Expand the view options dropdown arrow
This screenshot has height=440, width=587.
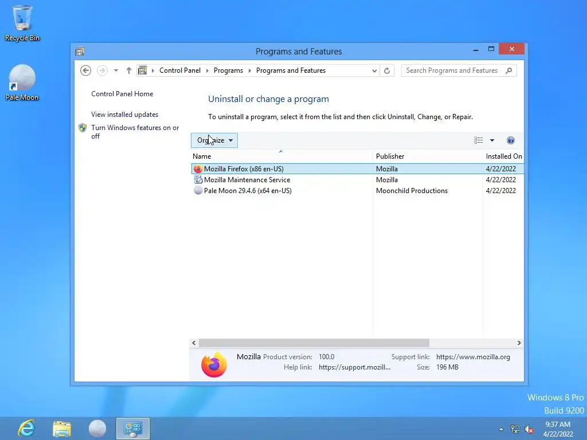point(492,140)
